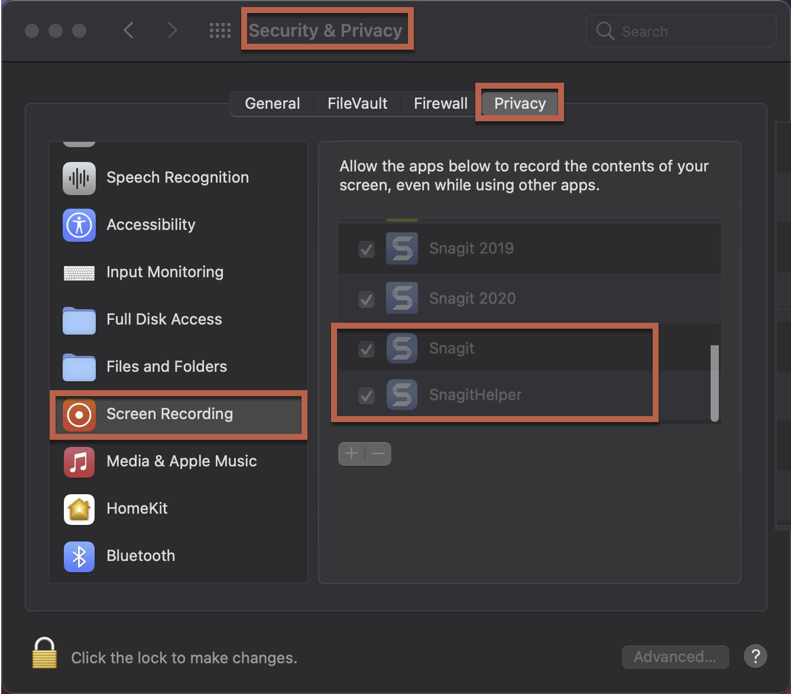Screen dimensions: 791x694
Task: Disable SnagitHelper screen recording access
Action: [x=366, y=396]
